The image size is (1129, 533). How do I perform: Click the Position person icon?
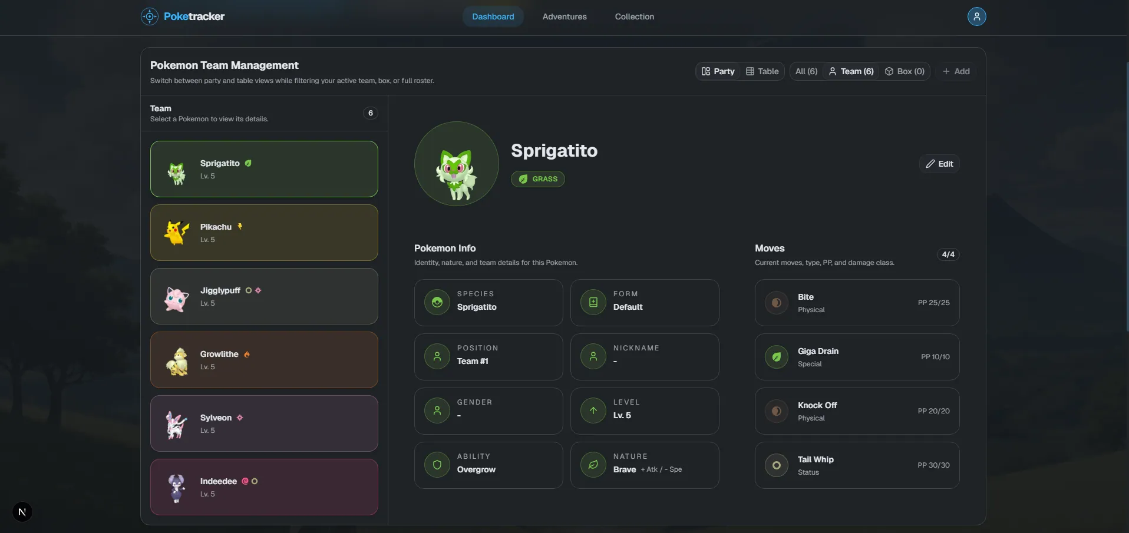point(437,356)
